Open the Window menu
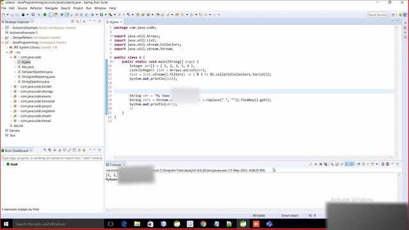409x230 pixels. coord(100,8)
